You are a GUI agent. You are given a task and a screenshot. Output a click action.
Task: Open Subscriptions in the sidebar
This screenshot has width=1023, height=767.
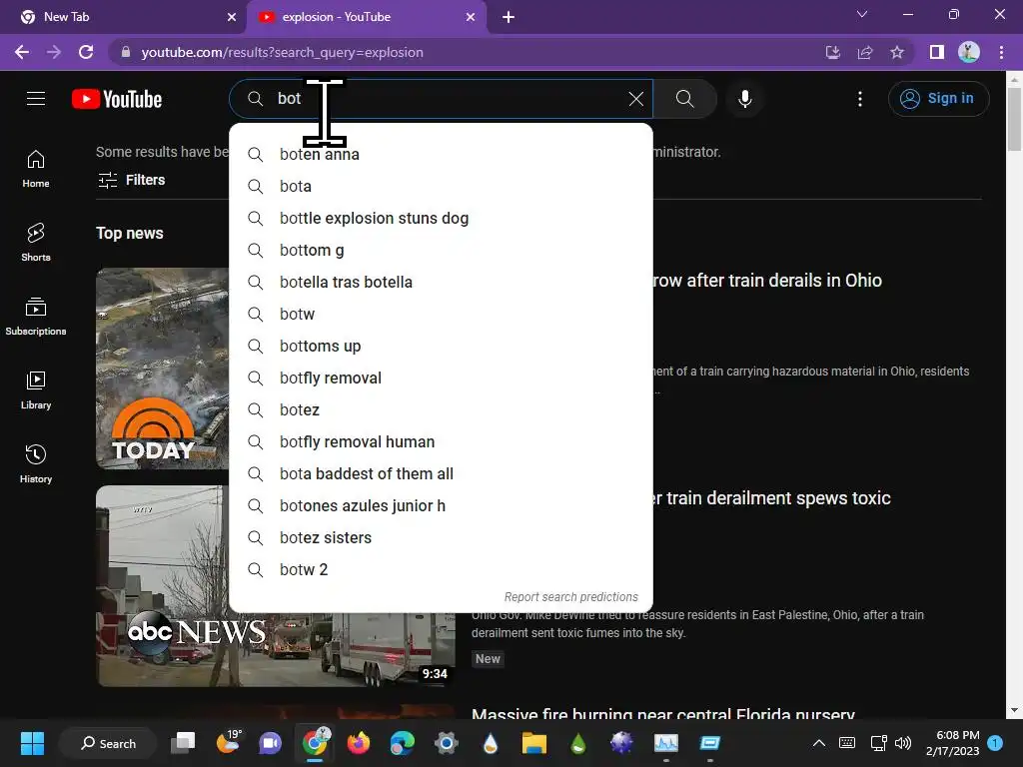coord(36,317)
